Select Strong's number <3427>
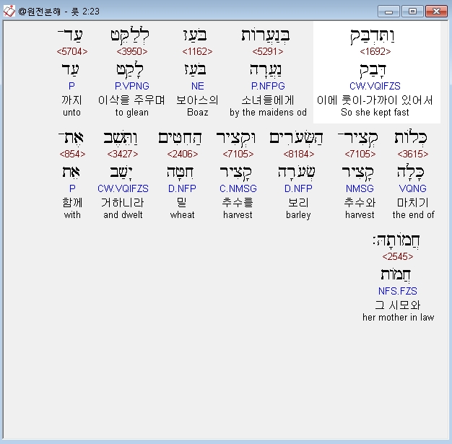 coord(123,154)
